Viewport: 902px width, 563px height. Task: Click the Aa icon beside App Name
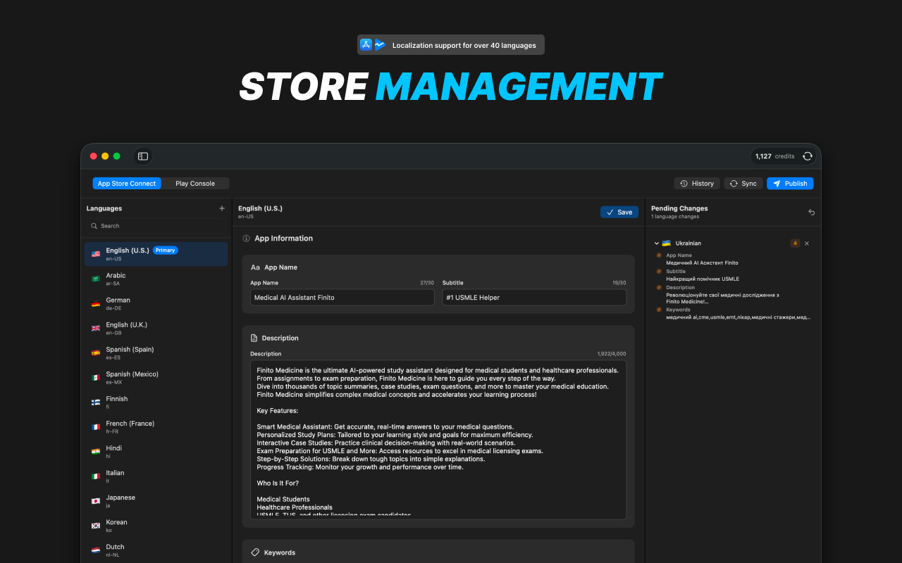pos(257,267)
